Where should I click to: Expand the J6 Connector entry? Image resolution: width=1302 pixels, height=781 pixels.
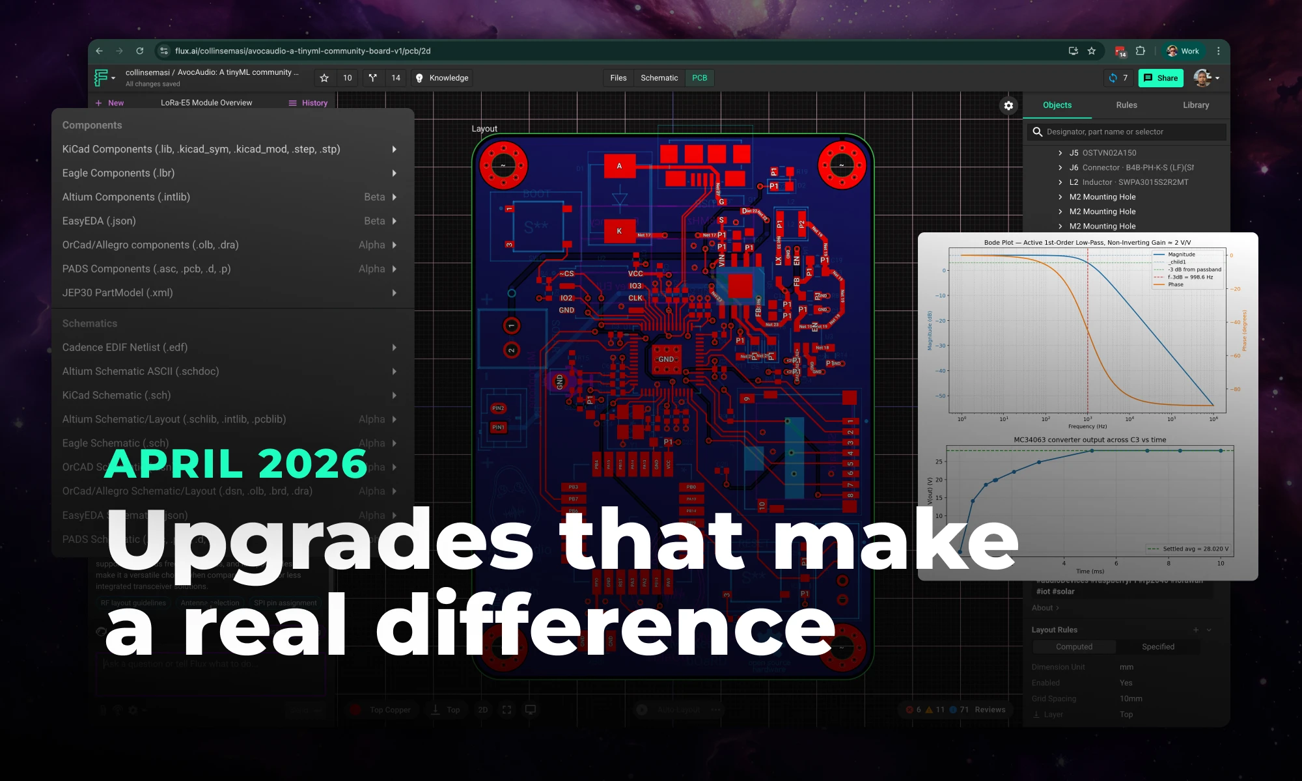(1061, 167)
